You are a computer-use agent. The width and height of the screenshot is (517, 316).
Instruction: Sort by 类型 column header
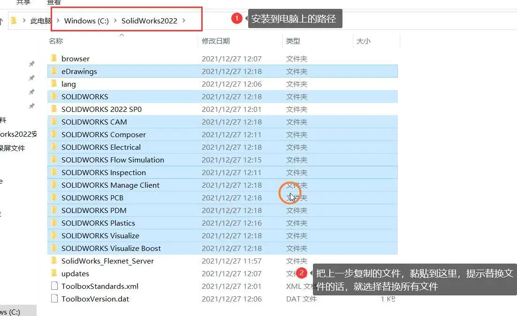pos(293,41)
